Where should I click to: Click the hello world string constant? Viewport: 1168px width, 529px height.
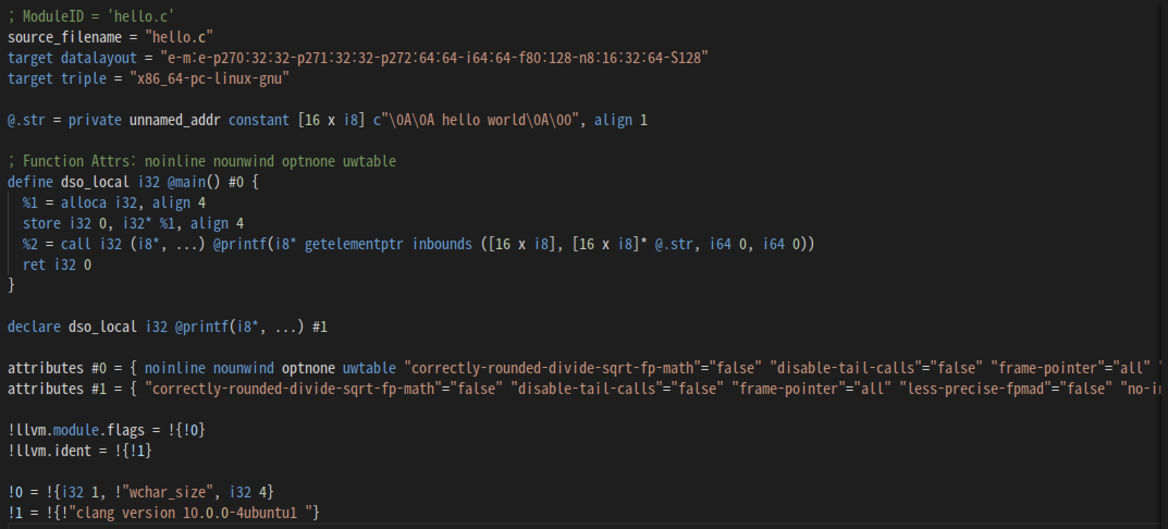480,120
